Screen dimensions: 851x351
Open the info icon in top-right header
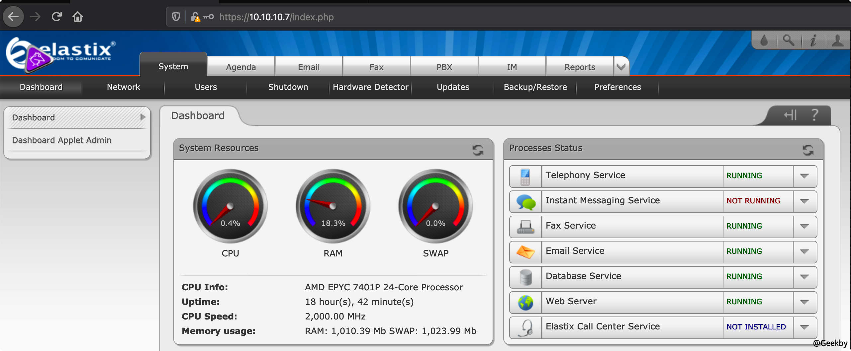(813, 40)
